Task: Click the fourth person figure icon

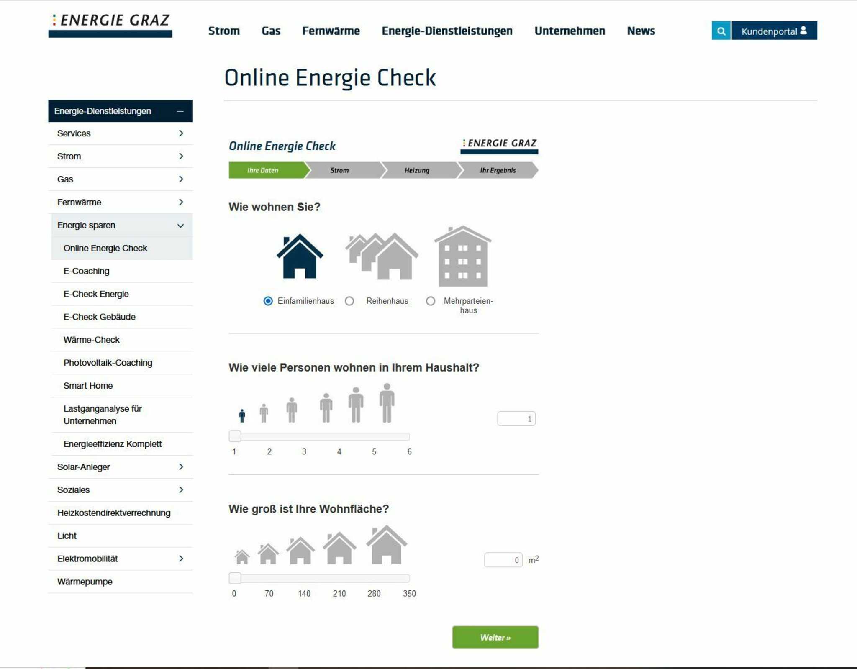Action: coord(326,408)
